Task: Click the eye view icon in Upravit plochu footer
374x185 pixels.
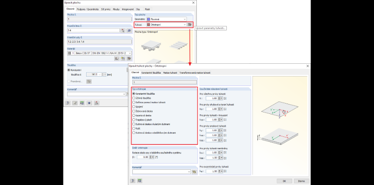Action: coord(90,103)
